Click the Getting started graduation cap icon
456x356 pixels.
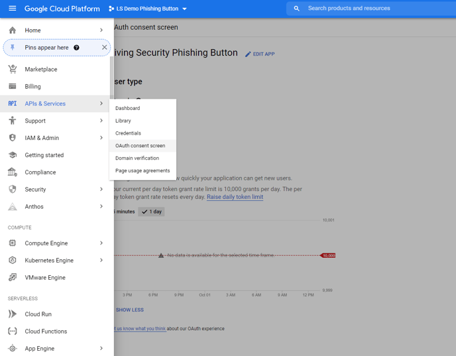(13, 155)
